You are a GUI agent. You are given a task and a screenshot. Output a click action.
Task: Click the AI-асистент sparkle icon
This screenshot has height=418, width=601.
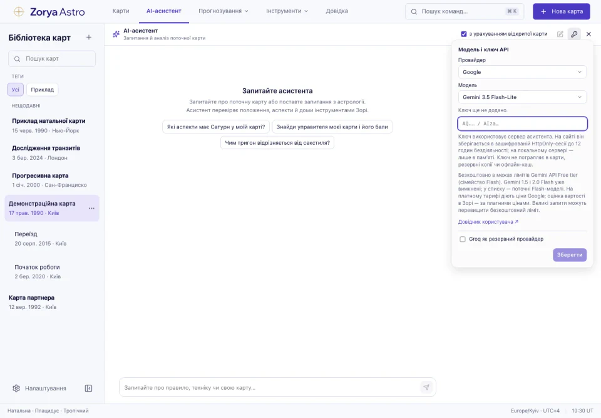tap(116, 34)
